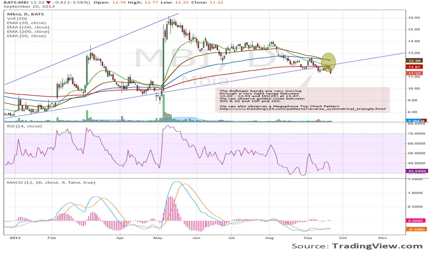The width and height of the screenshot is (429, 253).
Task: Open the EMA (20, close) indicator label
Action: point(26,23)
